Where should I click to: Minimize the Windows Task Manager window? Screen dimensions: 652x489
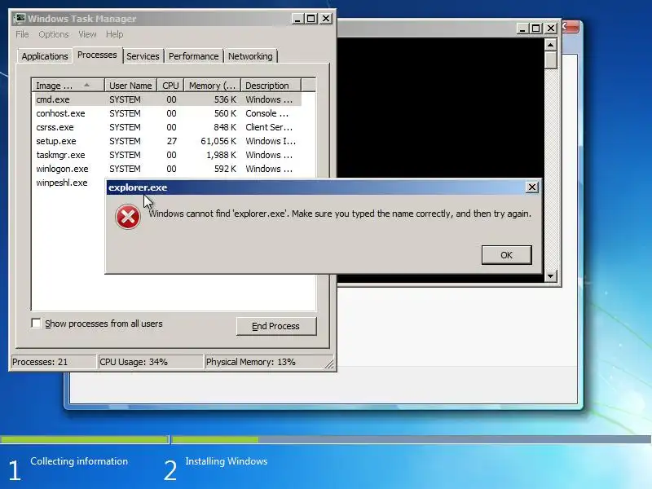297,18
